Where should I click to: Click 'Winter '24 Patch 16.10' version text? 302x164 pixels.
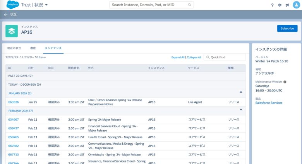point(271,61)
